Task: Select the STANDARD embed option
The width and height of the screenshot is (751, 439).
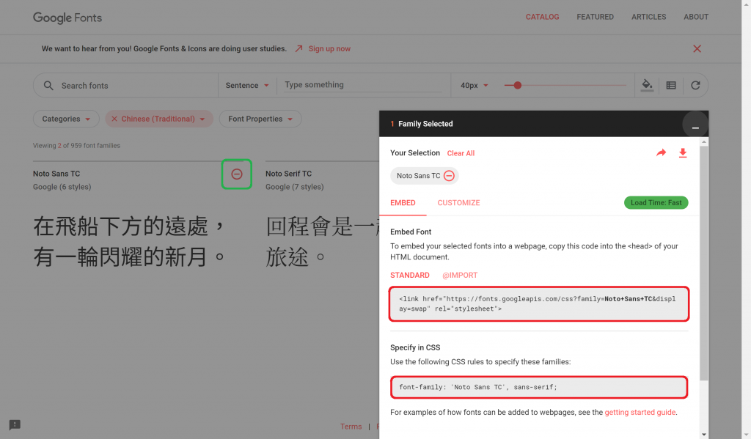Action: click(x=409, y=276)
